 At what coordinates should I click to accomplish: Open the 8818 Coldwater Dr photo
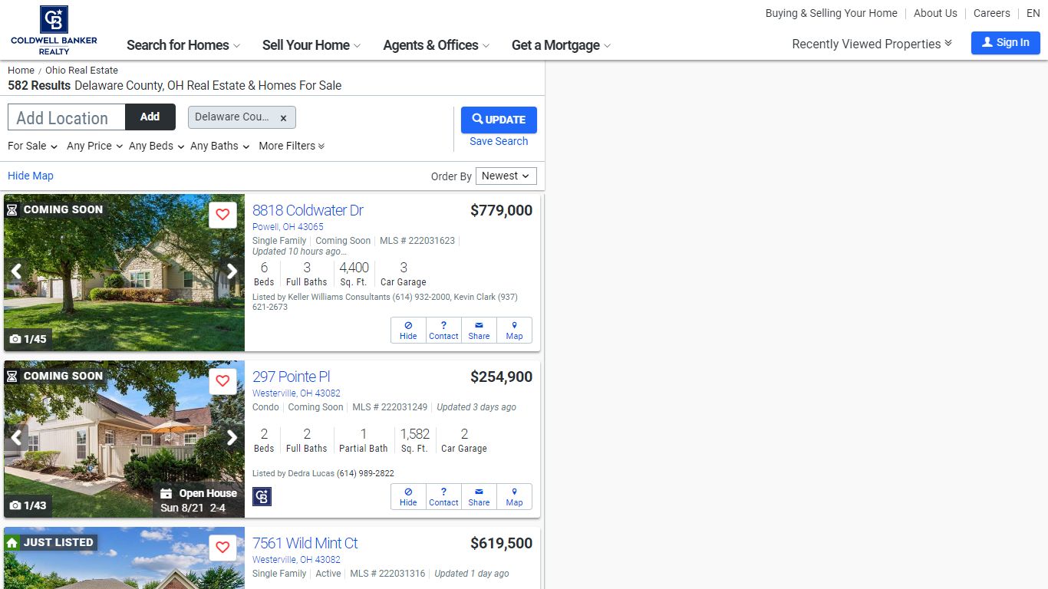click(124, 272)
